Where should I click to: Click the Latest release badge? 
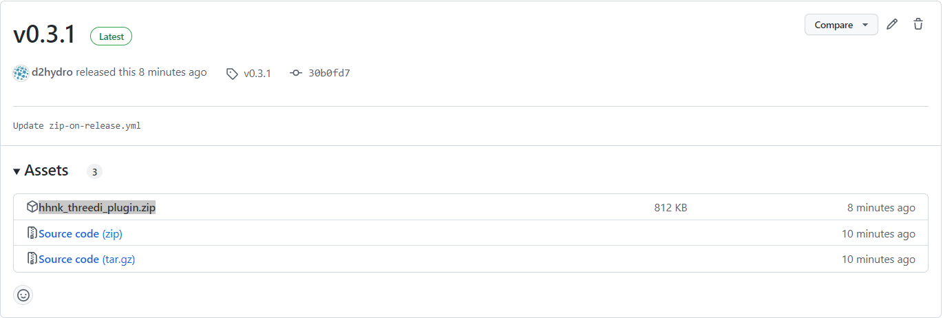[111, 36]
